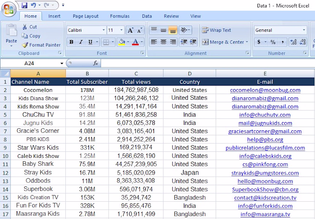The image size is (315, 219).
Task: Toggle underline formatting
Action: tap(90, 42)
